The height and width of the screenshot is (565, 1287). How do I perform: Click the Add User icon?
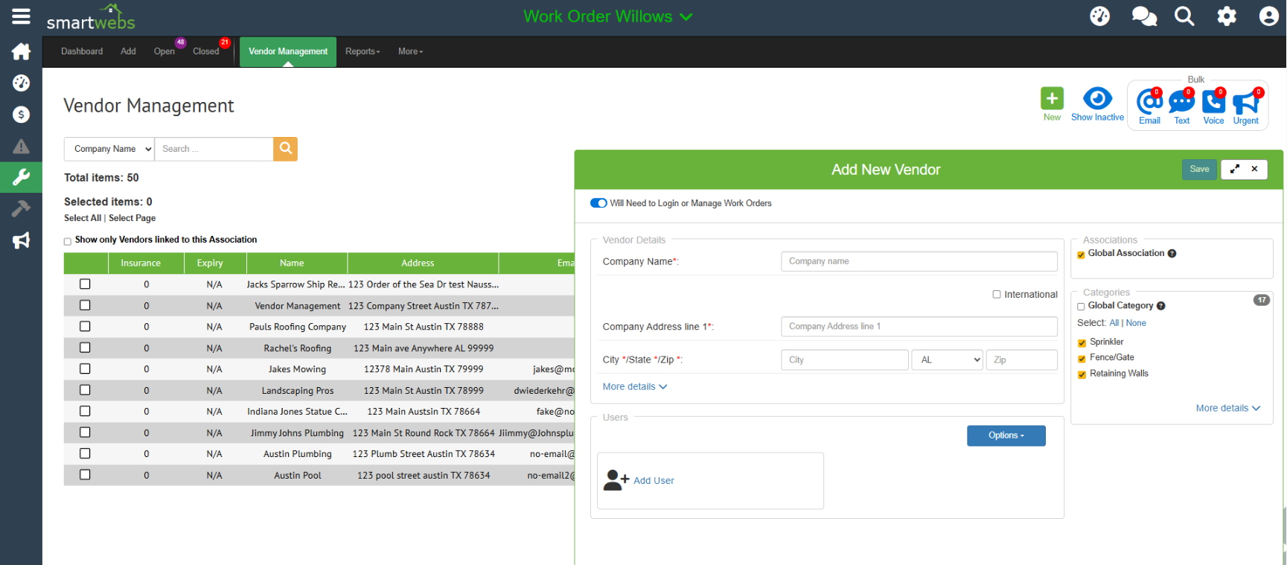[x=616, y=480]
